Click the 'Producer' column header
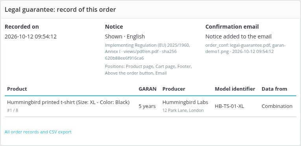This screenshot has height=146, width=301. click(174, 89)
